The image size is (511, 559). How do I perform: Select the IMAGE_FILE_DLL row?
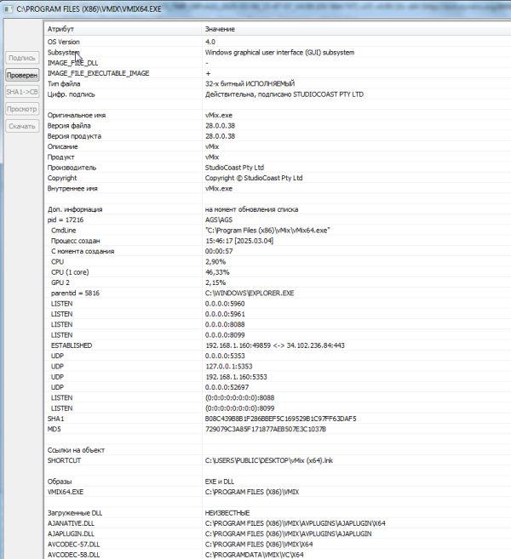[x=278, y=63]
